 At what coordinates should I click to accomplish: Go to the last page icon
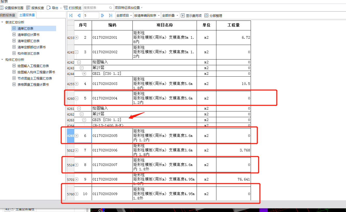coord(111,16)
